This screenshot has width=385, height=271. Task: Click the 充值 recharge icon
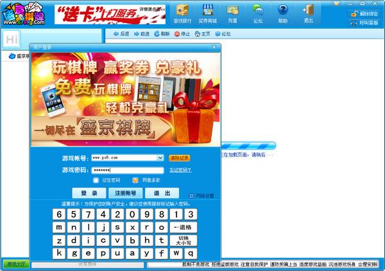coord(232,13)
